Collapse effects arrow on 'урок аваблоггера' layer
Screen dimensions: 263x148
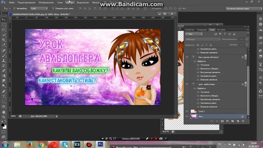246,84
